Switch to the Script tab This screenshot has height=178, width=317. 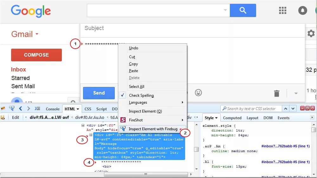[x=101, y=109]
